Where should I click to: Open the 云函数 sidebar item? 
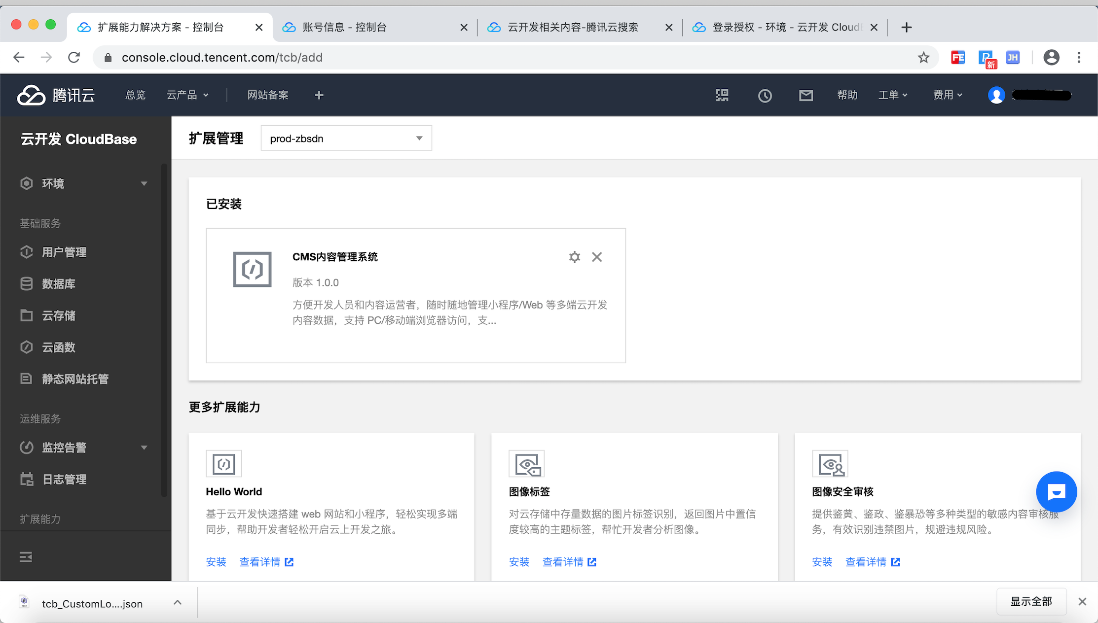pos(59,347)
